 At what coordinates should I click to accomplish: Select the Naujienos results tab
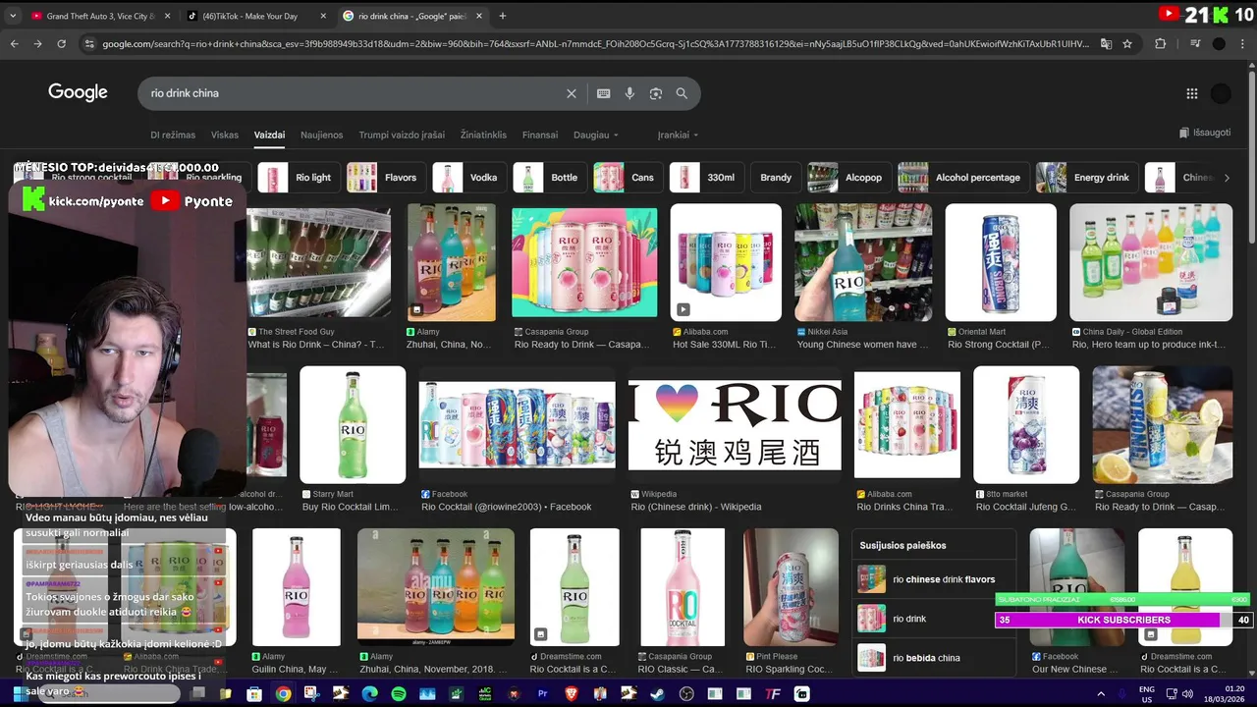[x=322, y=135]
